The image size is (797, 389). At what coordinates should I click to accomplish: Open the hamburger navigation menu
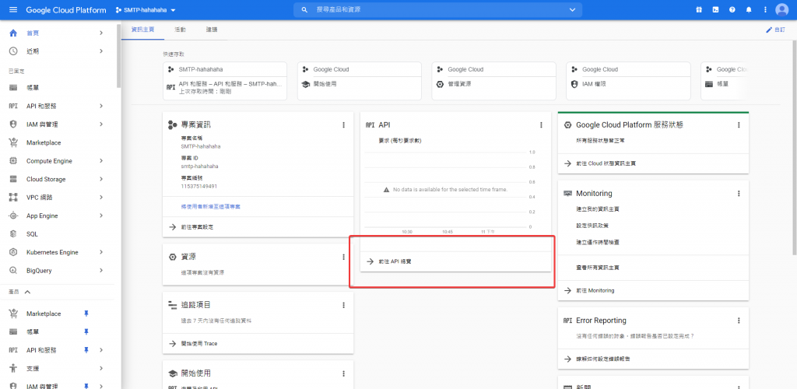pos(13,10)
